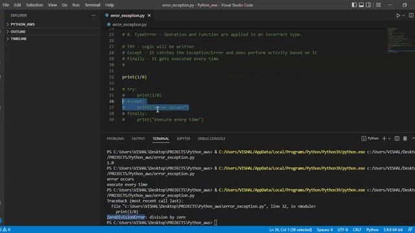Expand the PYTHON_AWS folder section
The height and width of the screenshot is (233, 415).
(23, 25)
